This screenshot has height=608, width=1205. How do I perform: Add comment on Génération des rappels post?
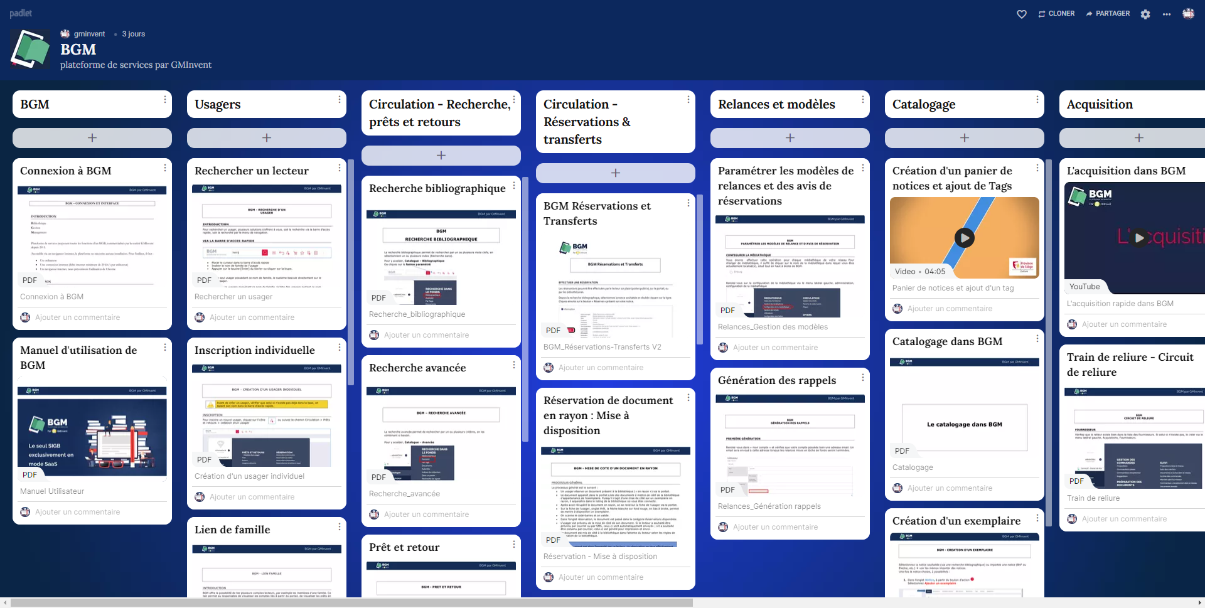click(x=775, y=527)
